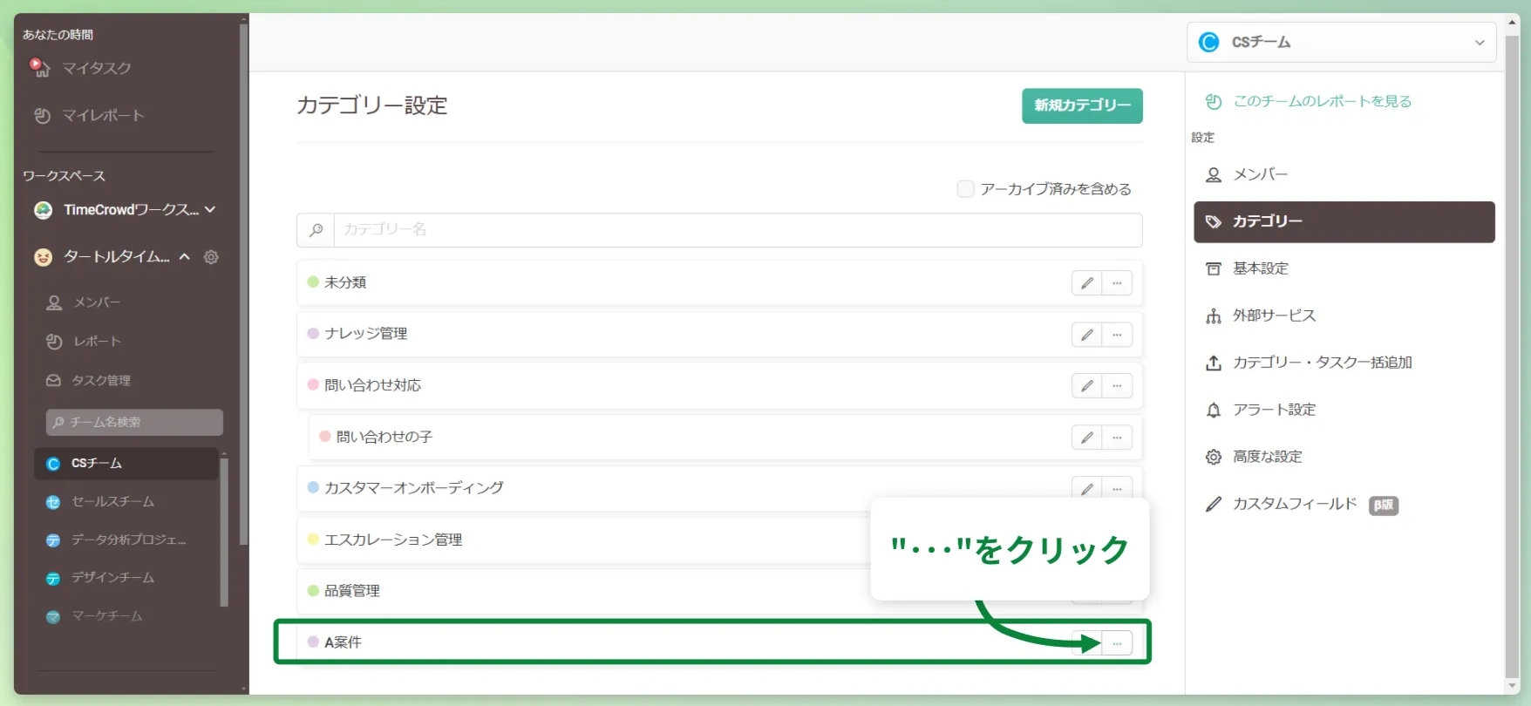Viewport: 1531px width, 706px height.
Task: Select セールスチーム in the team list
Action: tap(112, 502)
